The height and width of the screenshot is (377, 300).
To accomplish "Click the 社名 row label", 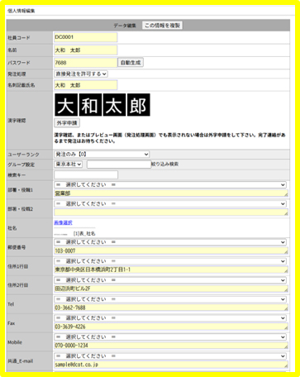I will tap(12, 228).
